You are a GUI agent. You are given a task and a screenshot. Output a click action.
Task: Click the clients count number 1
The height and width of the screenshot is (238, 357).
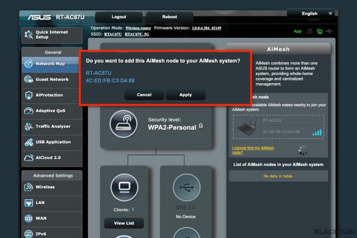pyautogui.click(x=133, y=209)
